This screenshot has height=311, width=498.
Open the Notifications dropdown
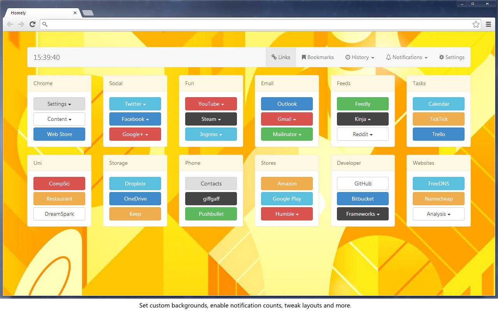click(407, 57)
